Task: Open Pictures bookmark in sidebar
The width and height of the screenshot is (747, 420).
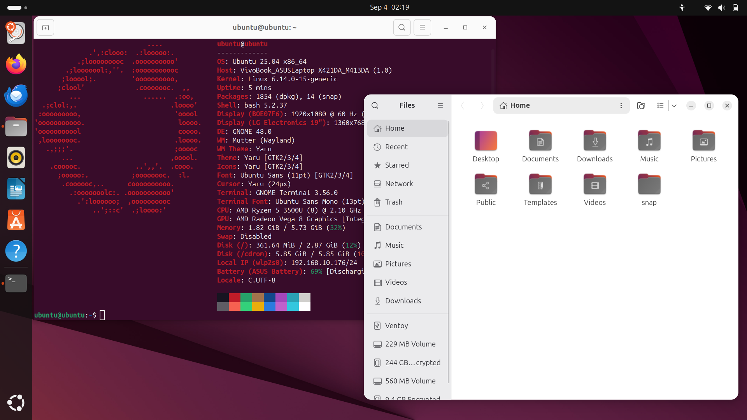Action: tap(407, 264)
